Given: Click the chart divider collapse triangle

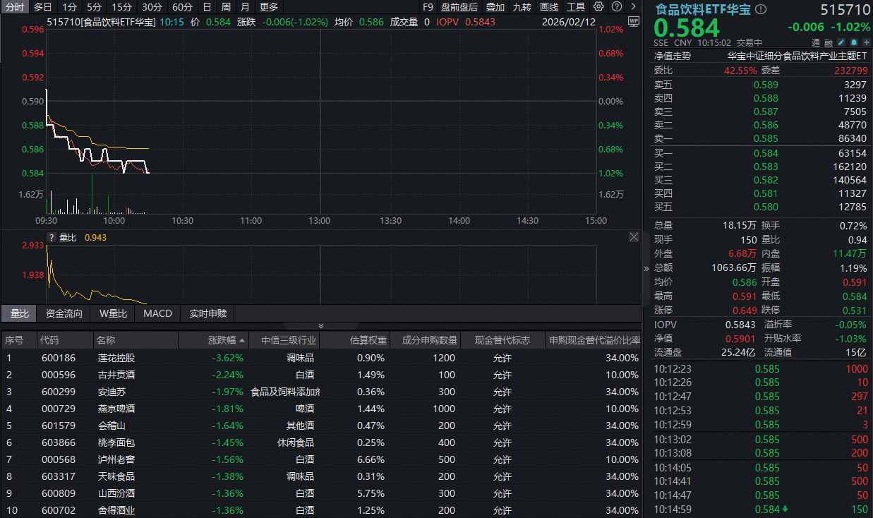Looking at the screenshot, I should pyautogui.click(x=321, y=325).
